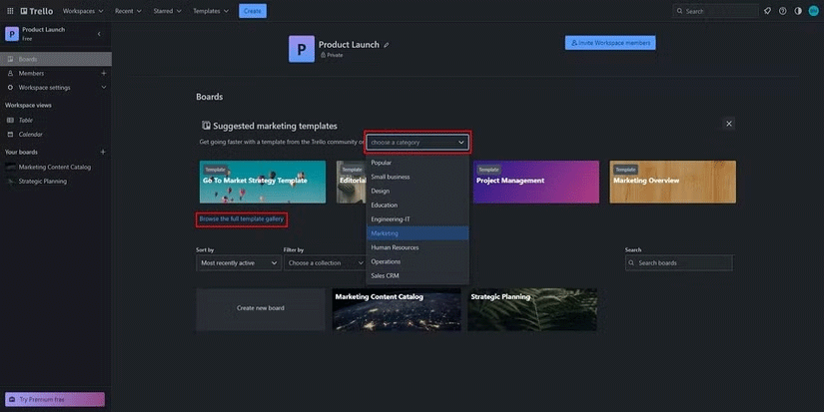
Task: Open the user account avatar
Action: pyautogui.click(x=813, y=11)
